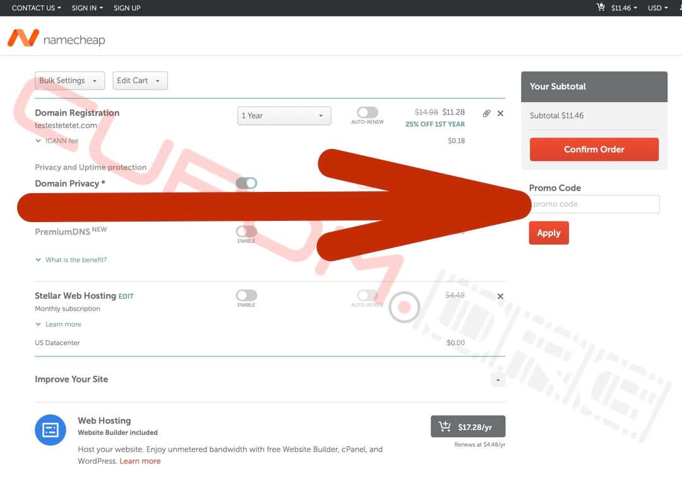Open the Contact Us menu

point(36,8)
